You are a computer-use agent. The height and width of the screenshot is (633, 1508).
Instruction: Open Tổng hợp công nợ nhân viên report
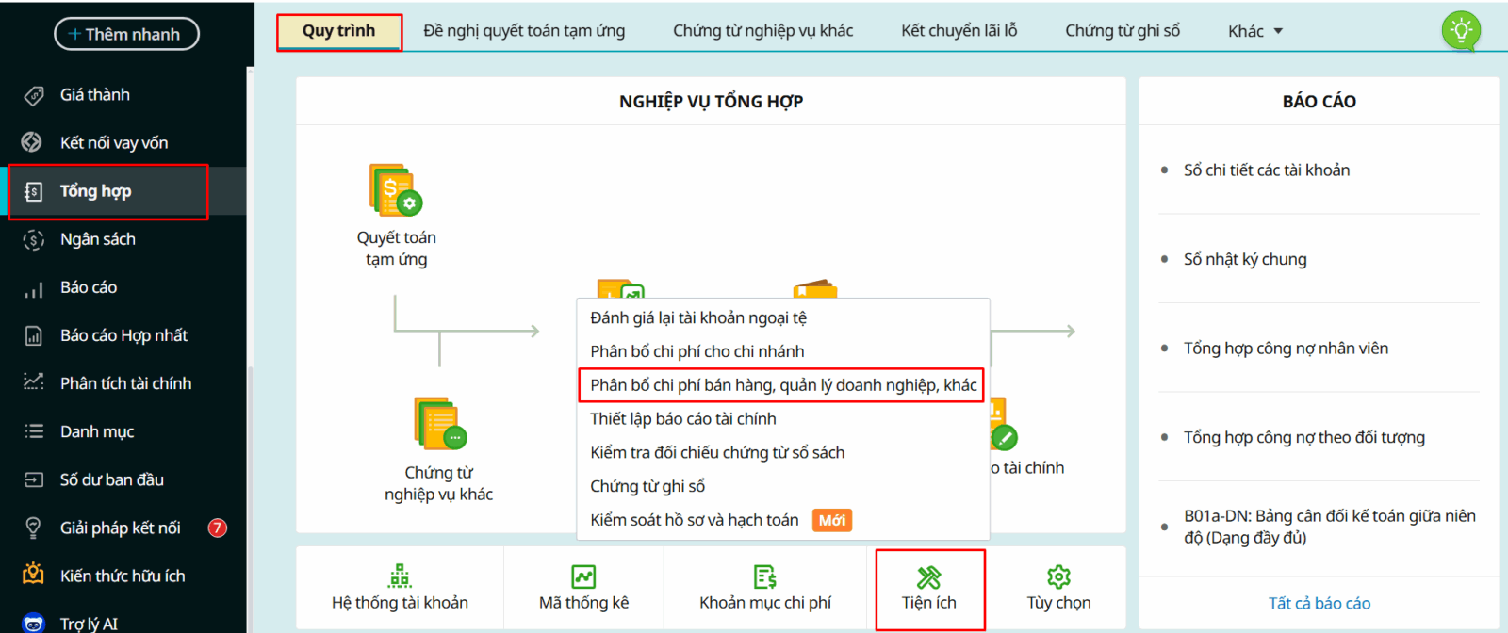click(1286, 349)
